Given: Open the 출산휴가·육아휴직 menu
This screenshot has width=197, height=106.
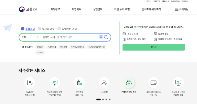Looking at the screenshot, I should 151,9.
